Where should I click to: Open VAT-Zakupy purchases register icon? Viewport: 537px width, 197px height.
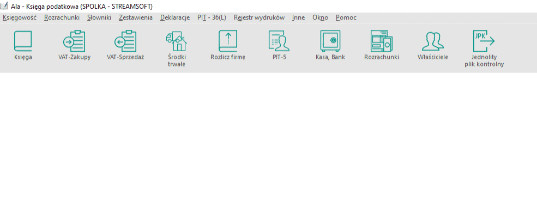[74, 41]
